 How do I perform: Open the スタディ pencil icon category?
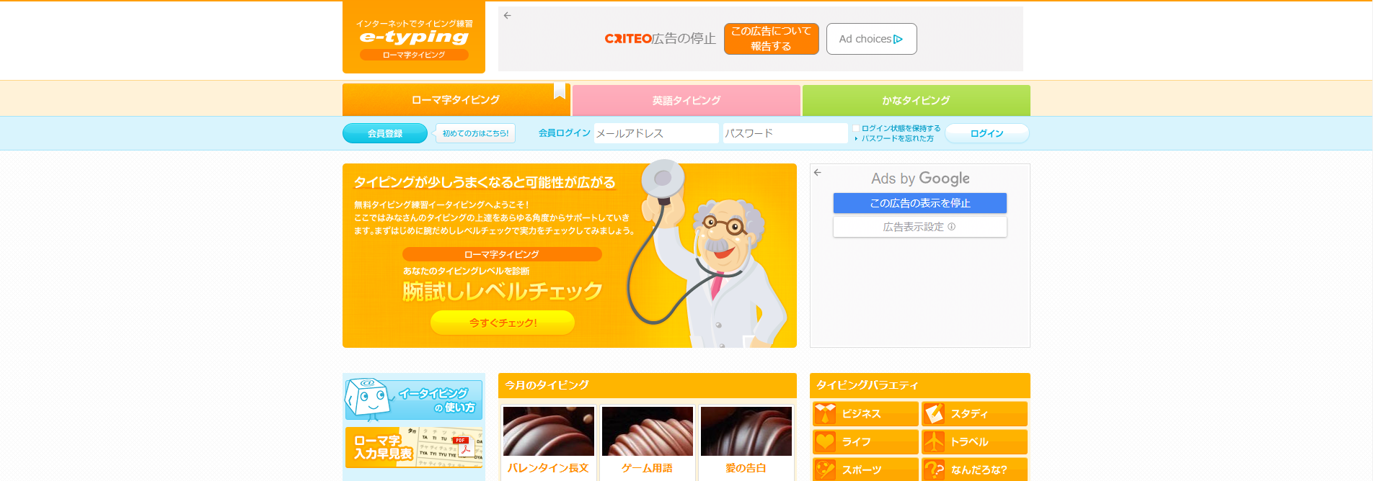(934, 414)
